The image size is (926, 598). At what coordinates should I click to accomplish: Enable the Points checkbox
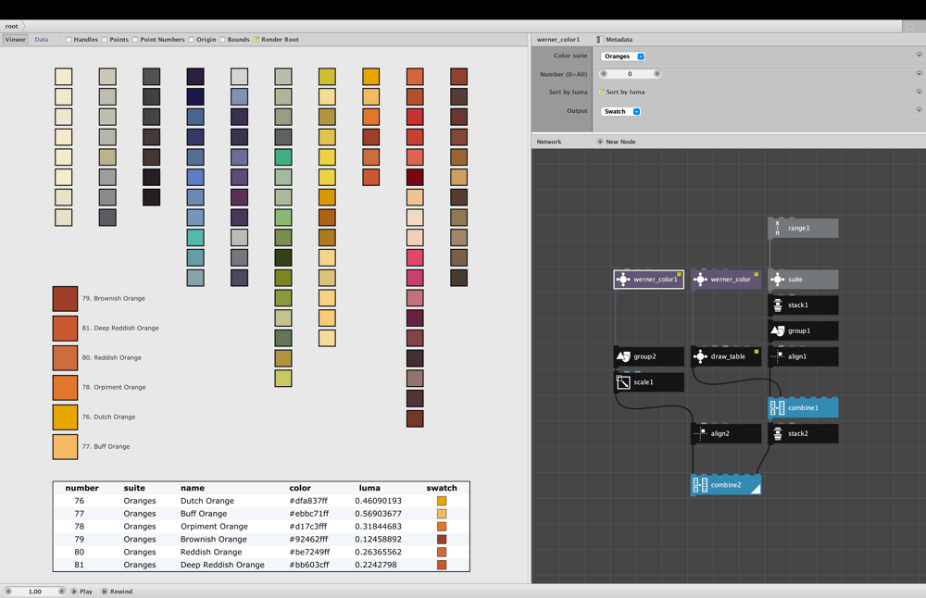coord(105,40)
